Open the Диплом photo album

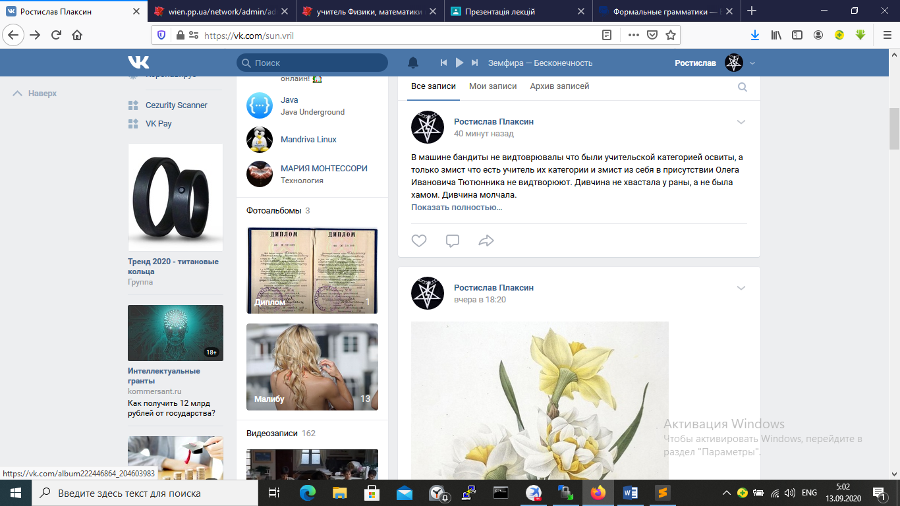click(x=312, y=270)
